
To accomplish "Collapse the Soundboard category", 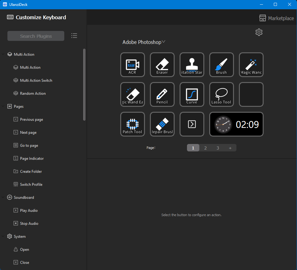I will coord(3,198).
